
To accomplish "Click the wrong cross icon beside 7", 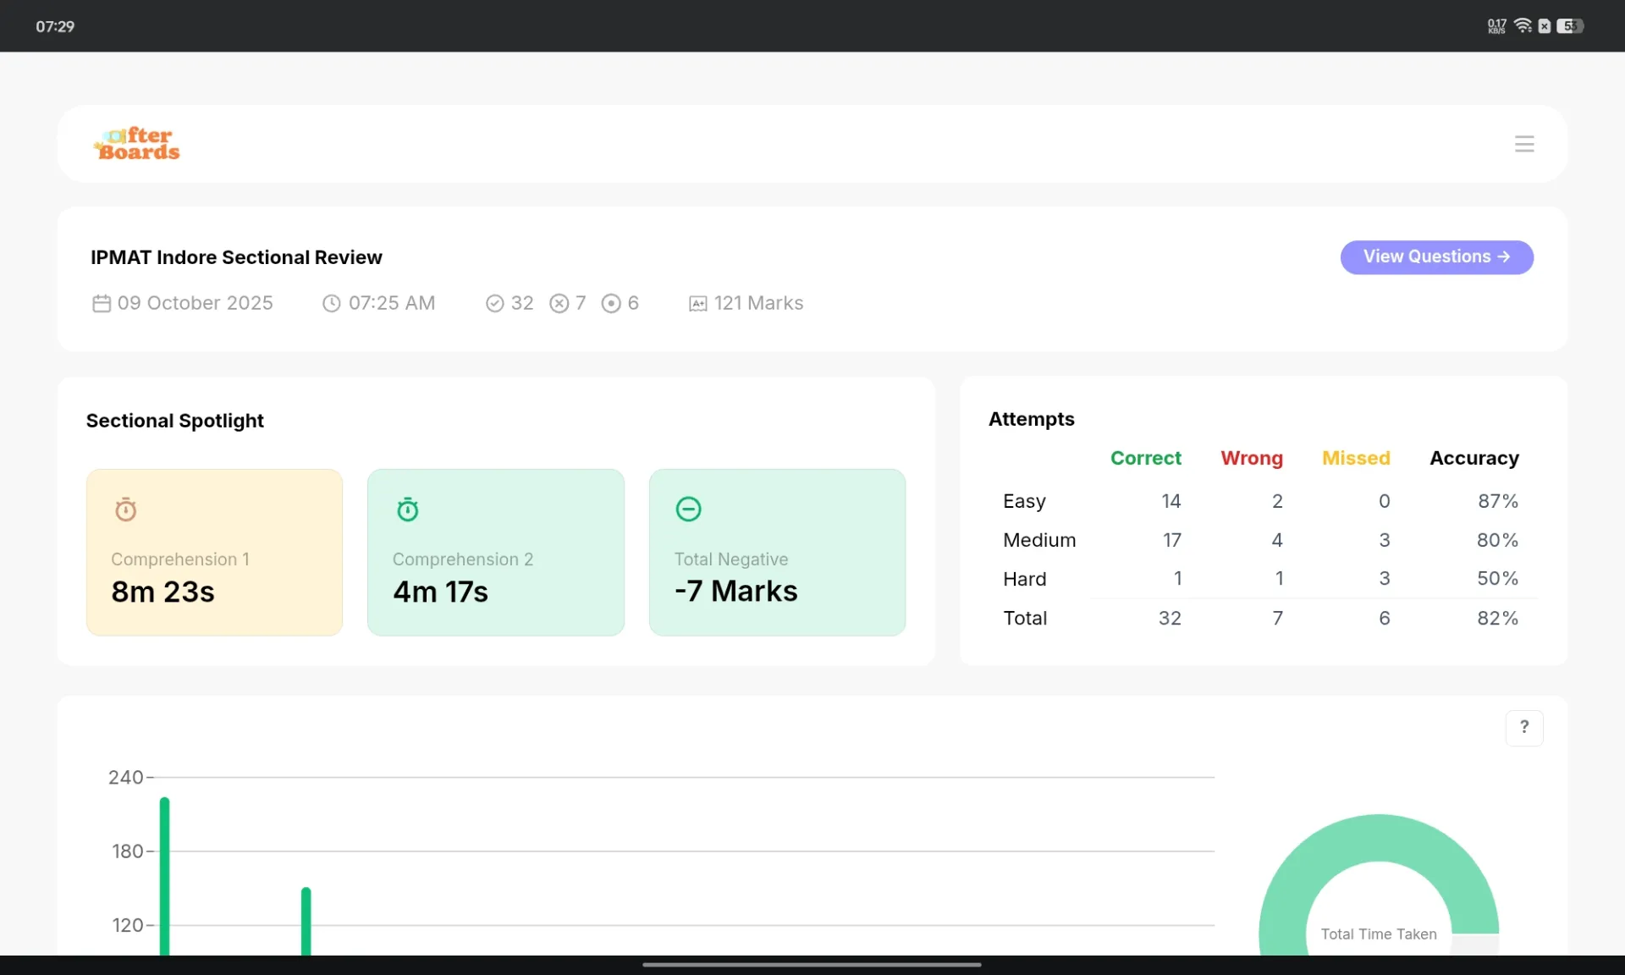I will point(559,303).
